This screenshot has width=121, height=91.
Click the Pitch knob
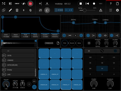(22, 84)
